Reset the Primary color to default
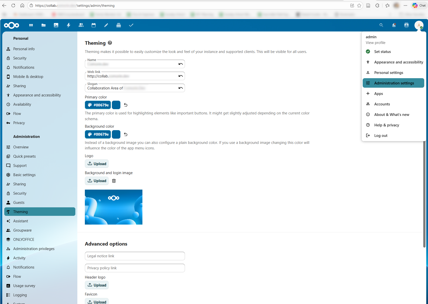This screenshot has height=304, width=428. 126,105
